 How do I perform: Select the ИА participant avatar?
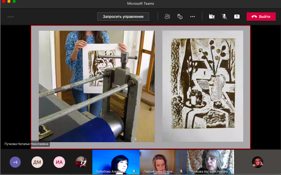coord(59,162)
